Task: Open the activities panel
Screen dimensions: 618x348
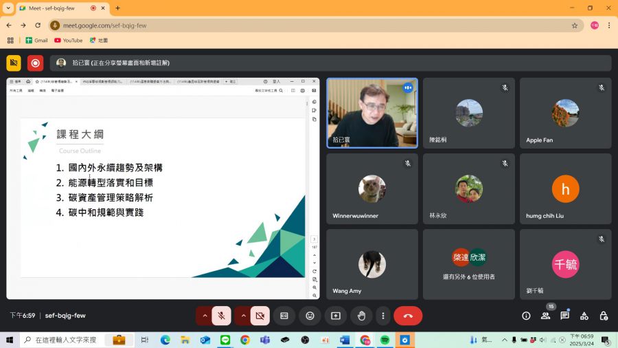Action: (584, 316)
